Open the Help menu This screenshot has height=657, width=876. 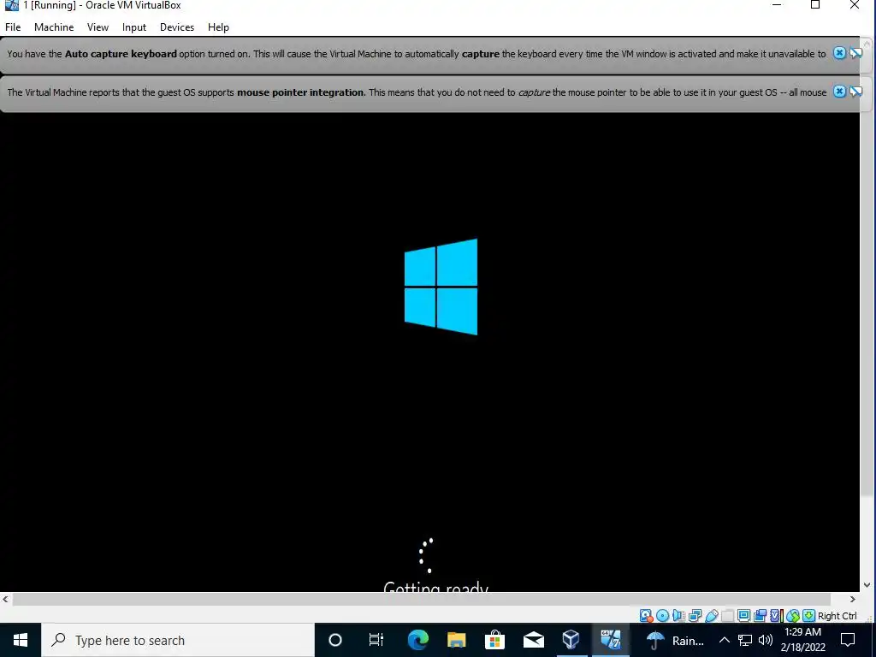[218, 27]
